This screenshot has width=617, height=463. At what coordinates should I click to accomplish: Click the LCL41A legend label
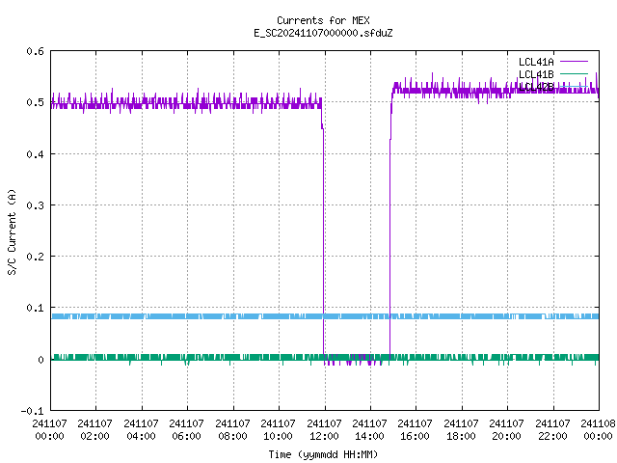point(536,62)
